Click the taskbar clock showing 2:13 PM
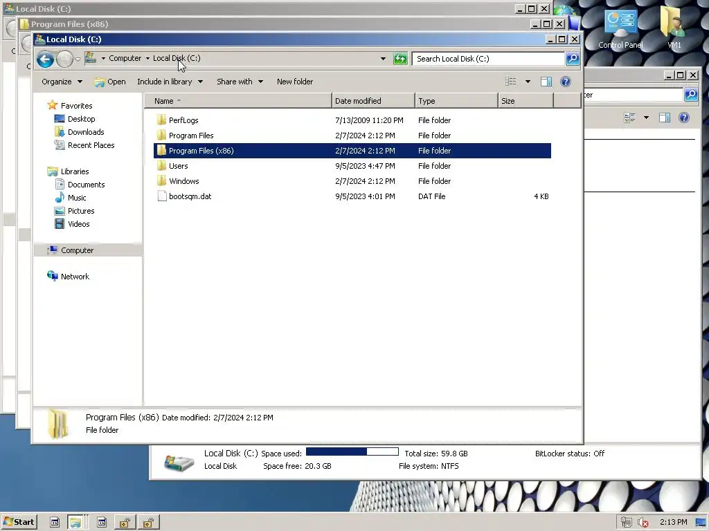709x531 pixels. [673, 522]
